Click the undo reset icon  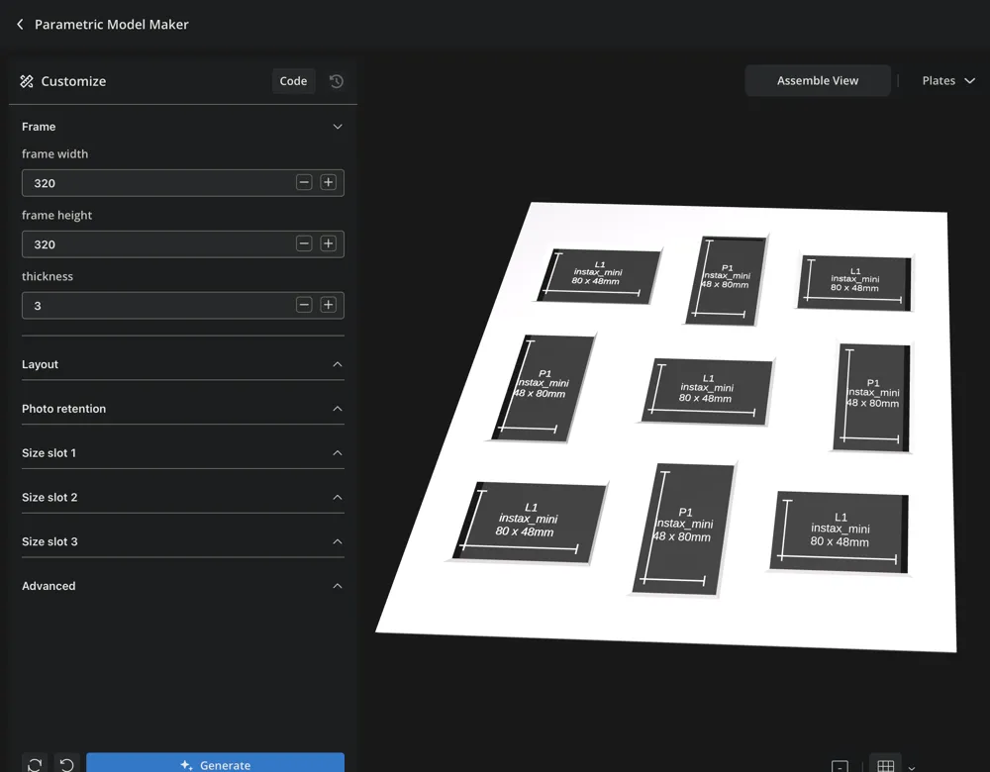pyautogui.click(x=67, y=764)
